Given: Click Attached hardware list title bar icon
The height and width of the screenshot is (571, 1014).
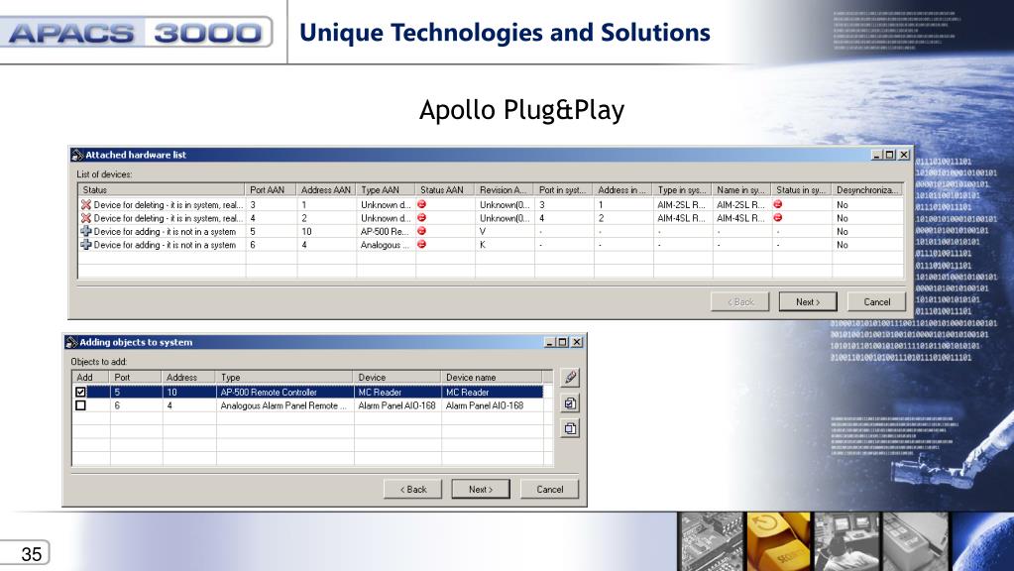Looking at the screenshot, I should tap(77, 155).
